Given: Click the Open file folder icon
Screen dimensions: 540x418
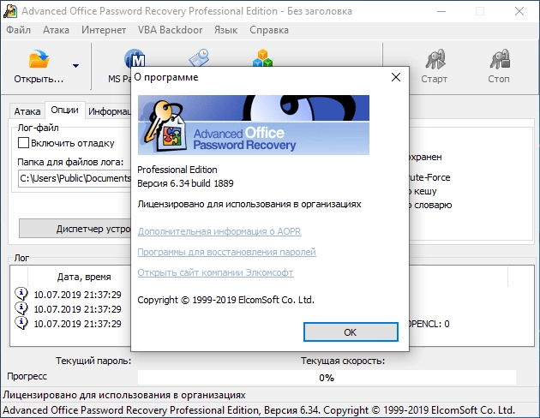Looking at the screenshot, I should (x=39, y=58).
